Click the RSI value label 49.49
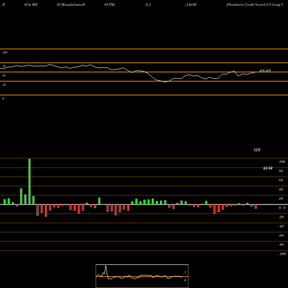 pos(265,71)
